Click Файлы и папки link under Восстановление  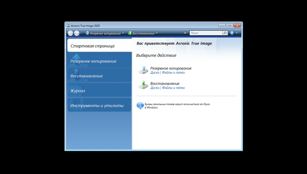coord(173,88)
